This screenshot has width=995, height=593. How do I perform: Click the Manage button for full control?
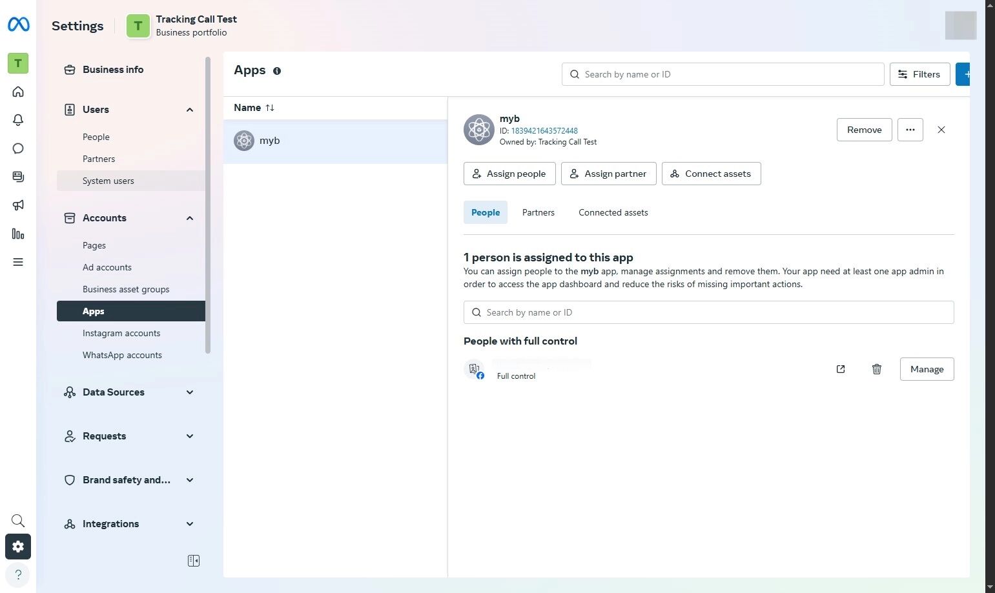(x=927, y=369)
